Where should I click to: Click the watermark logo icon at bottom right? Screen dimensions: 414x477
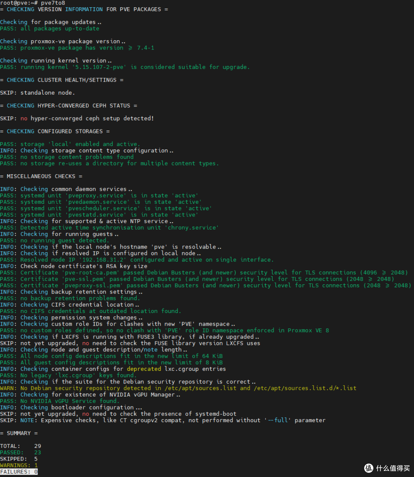coord(369,468)
